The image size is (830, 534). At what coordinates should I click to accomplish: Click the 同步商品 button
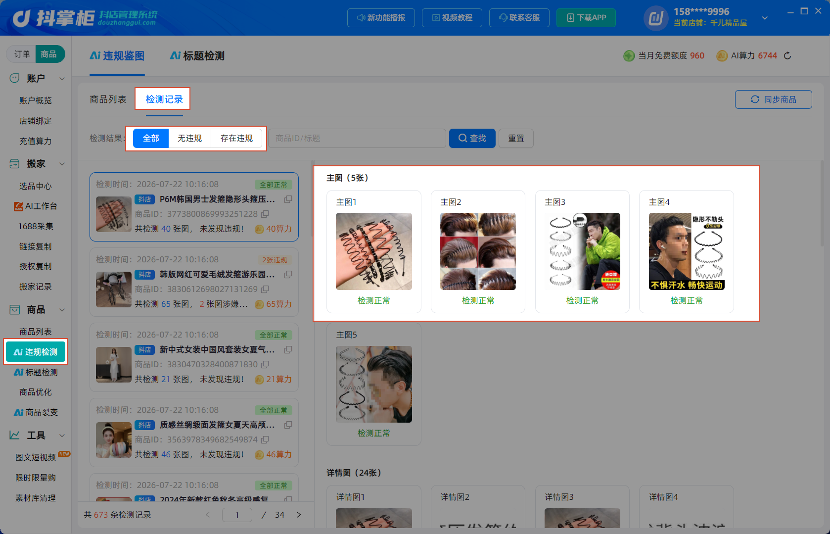tap(774, 99)
